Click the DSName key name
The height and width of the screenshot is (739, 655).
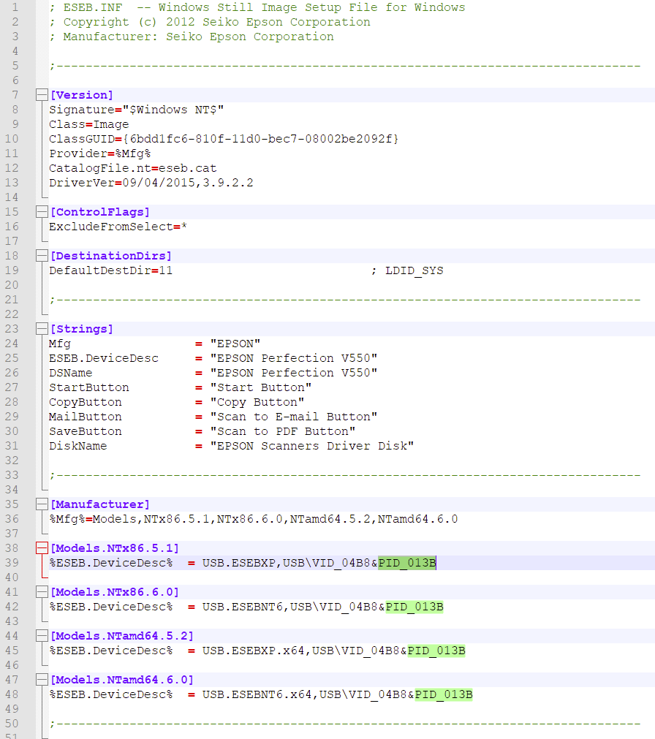click(71, 372)
